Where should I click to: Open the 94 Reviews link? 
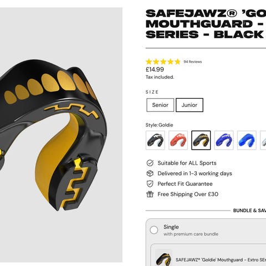193,62
